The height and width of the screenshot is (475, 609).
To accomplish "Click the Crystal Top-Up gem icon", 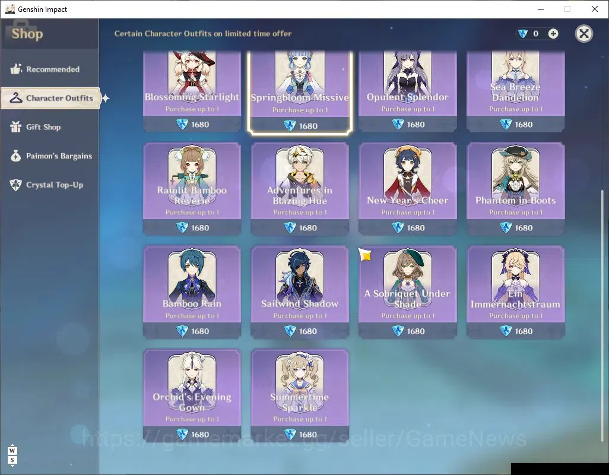I will (16, 185).
